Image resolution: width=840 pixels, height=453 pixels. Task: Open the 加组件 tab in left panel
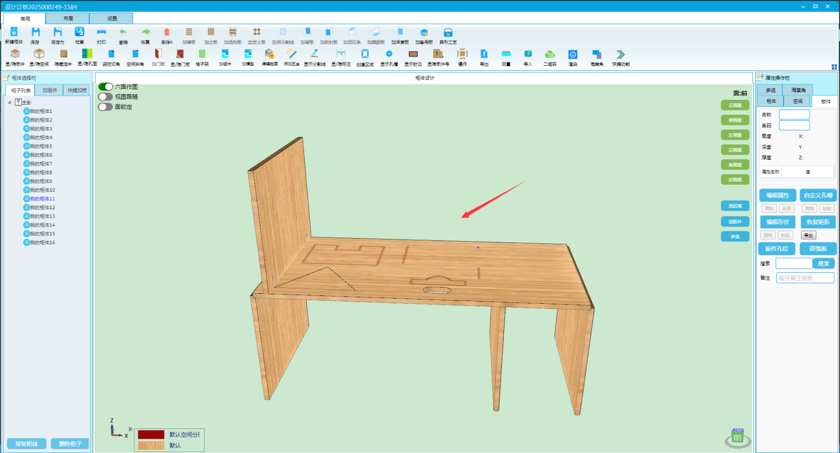pos(50,90)
